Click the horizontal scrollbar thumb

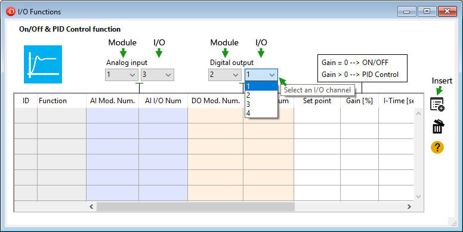click(x=196, y=206)
